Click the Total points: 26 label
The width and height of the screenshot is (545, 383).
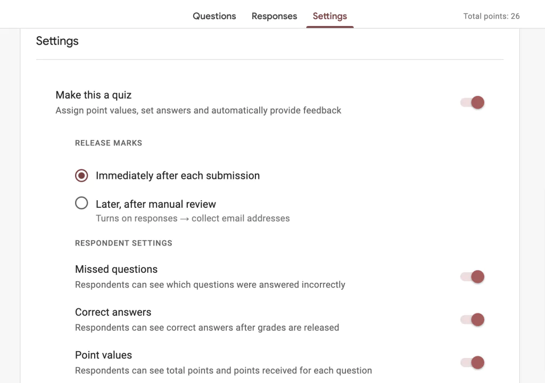[x=491, y=16]
